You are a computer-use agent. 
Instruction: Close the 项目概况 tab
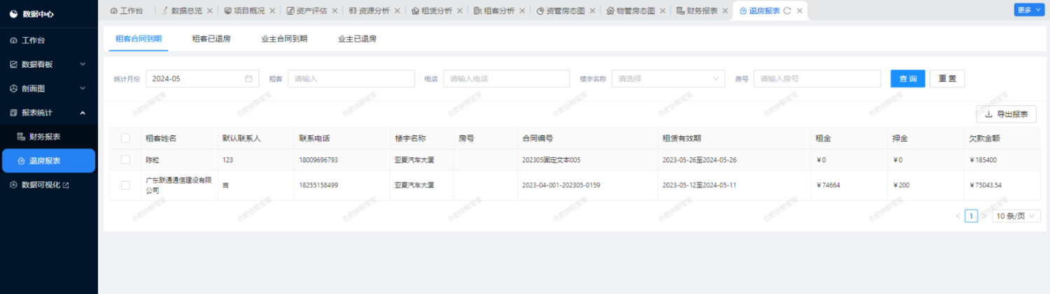click(273, 10)
